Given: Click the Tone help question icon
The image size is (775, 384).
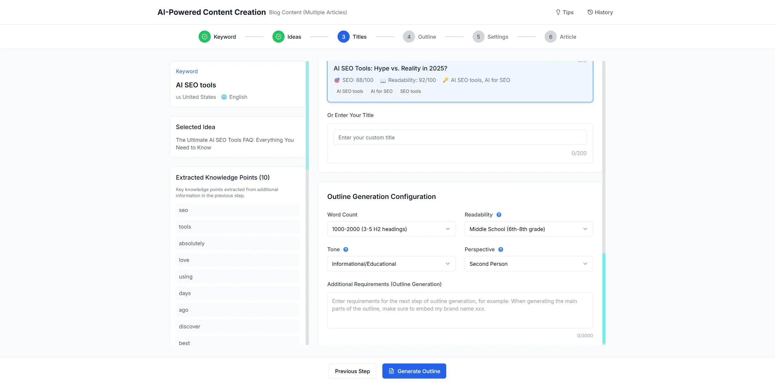Looking at the screenshot, I should click(x=346, y=249).
